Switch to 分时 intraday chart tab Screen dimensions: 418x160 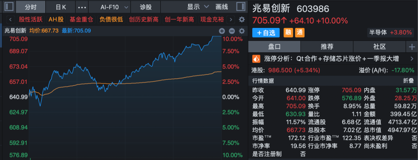(31, 7)
